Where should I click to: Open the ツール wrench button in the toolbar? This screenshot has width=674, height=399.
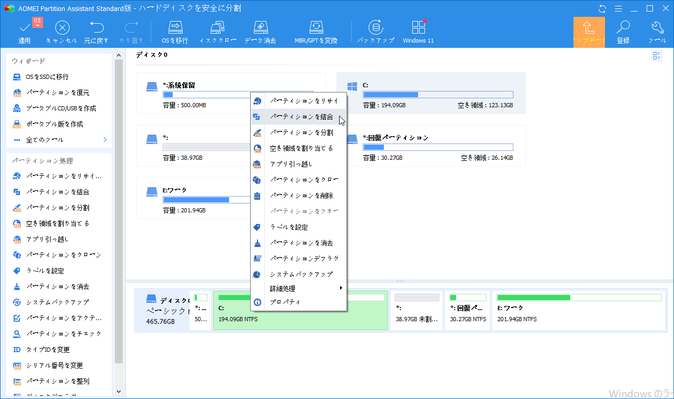pyautogui.click(x=657, y=32)
